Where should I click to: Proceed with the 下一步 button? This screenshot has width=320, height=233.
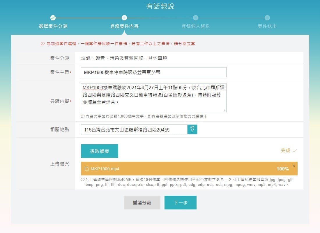pos(180,203)
